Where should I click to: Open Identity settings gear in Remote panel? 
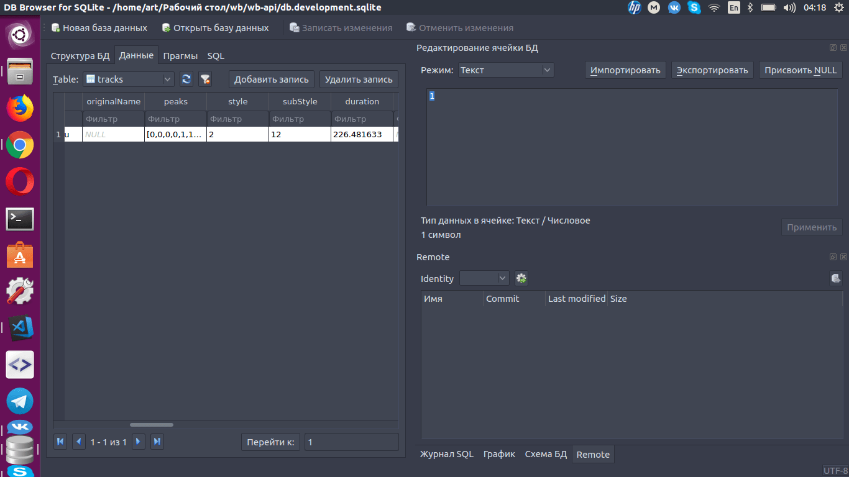coord(521,278)
